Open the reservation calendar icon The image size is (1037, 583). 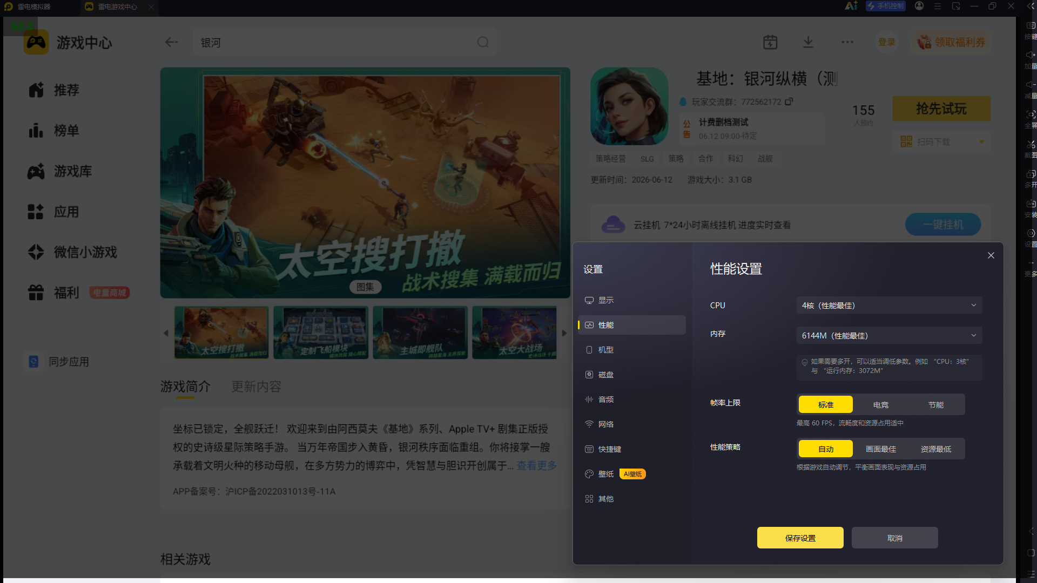[x=770, y=42]
